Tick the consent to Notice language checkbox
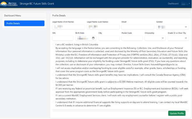 point(53,48)
